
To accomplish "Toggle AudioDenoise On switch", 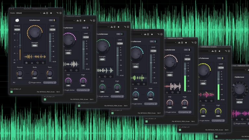I will [x=187, y=50].
